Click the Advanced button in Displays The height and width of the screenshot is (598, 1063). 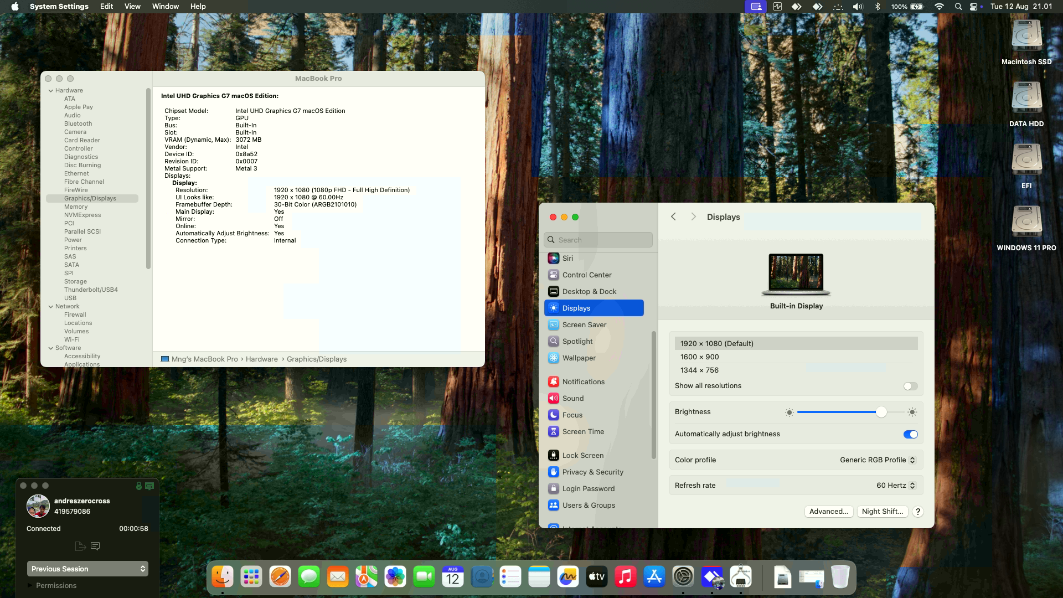pyautogui.click(x=828, y=512)
